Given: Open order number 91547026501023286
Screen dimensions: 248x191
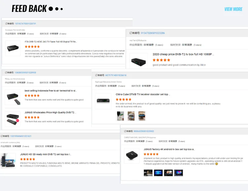Looking at the screenshot, I should tap(153, 33).
